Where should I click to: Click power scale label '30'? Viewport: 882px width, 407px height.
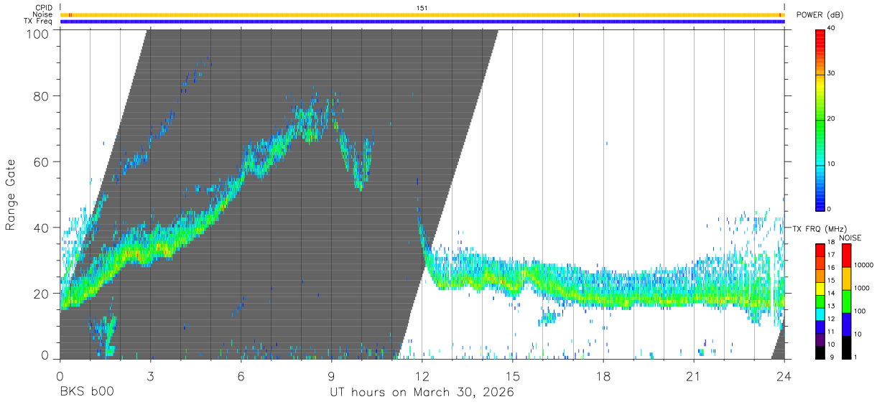tap(830, 73)
